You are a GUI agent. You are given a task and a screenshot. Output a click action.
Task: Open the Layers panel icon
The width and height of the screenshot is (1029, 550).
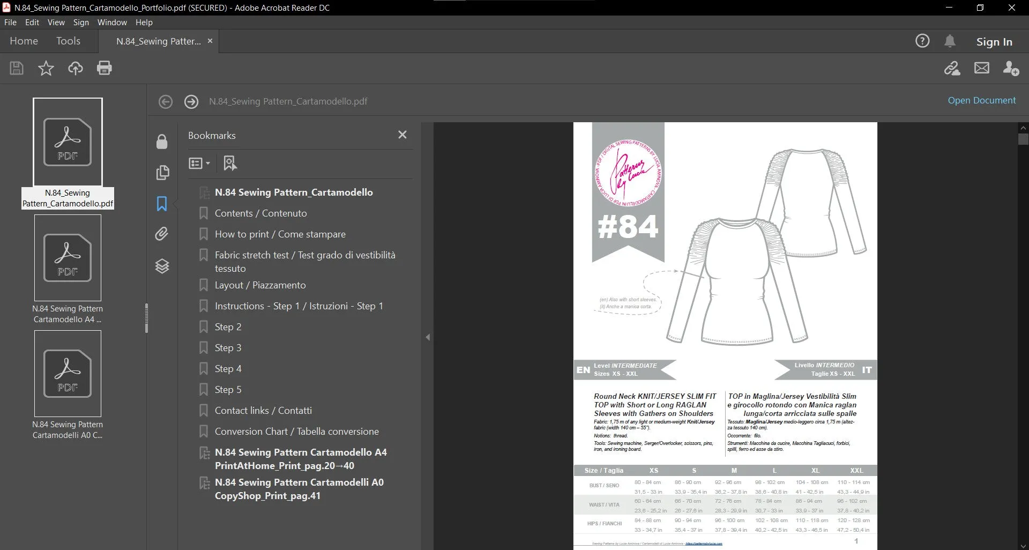pos(162,266)
